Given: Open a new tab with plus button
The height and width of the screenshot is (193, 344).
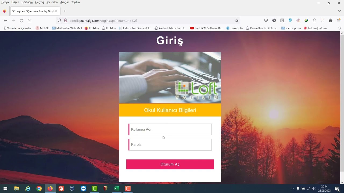Looking at the screenshot, I should (x=64, y=11).
